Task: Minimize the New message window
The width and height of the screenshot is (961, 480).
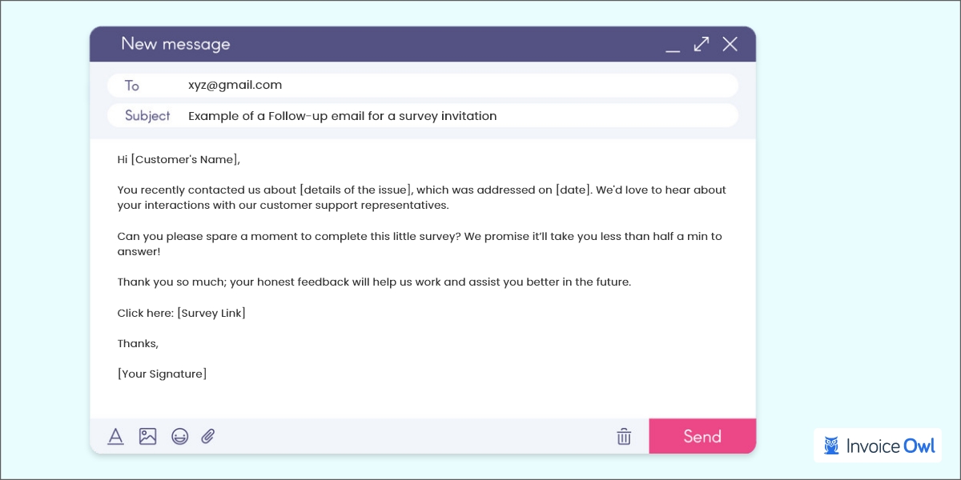Action: [x=673, y=48]
